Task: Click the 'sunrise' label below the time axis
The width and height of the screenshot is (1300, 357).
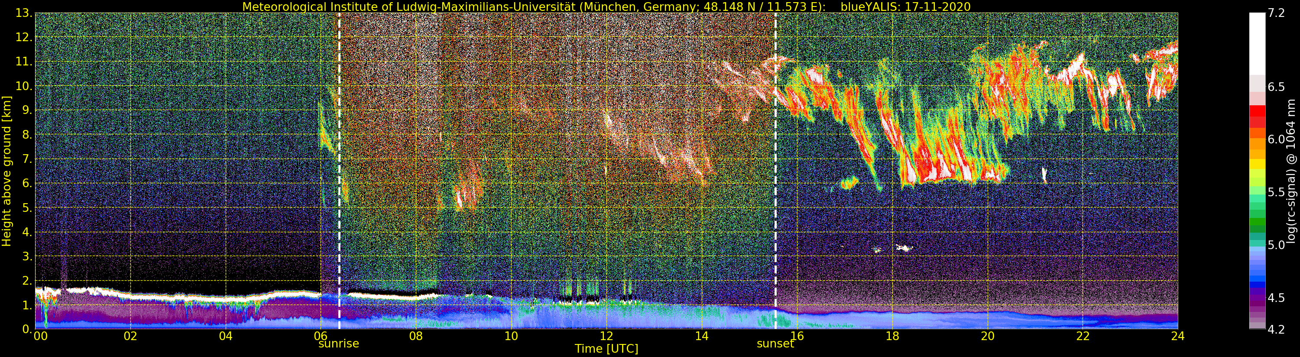Action: tap(339, 344)
